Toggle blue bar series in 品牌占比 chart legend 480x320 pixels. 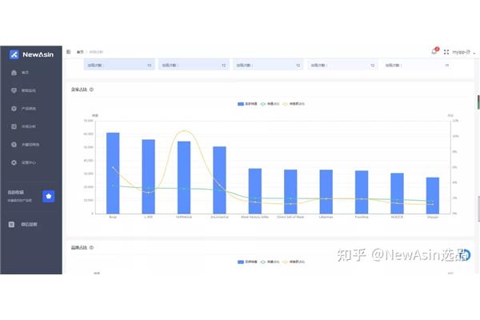pos(247,262)
